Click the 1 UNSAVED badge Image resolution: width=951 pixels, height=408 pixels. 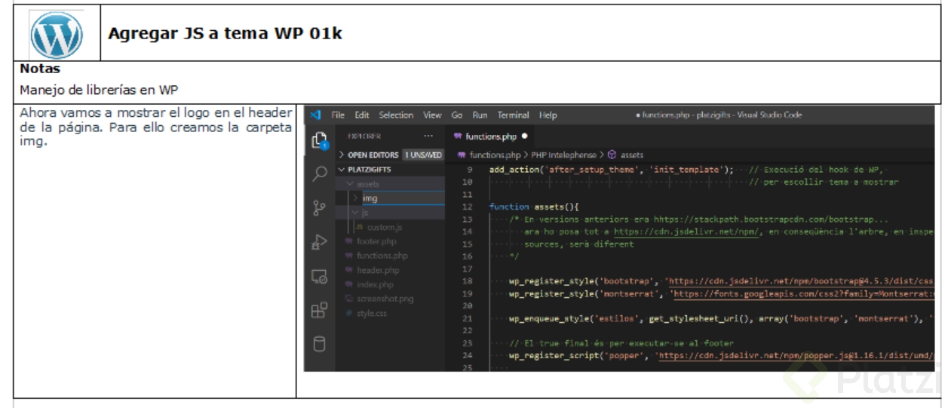pos(423,155)
